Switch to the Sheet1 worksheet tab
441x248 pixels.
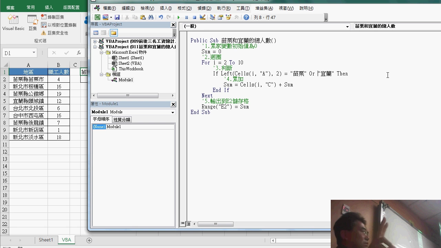46,240
